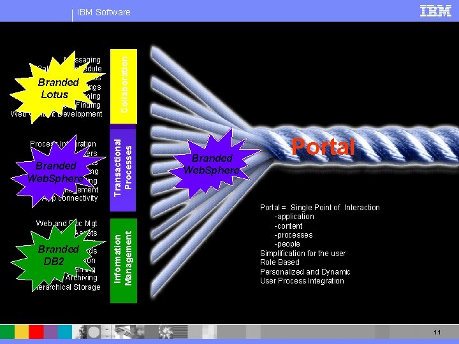Image resolution: width=459 pixels, height=344 pixels.
Task: Click 'Portal = Single Point of Interaction' line
Action: point(320,208)
